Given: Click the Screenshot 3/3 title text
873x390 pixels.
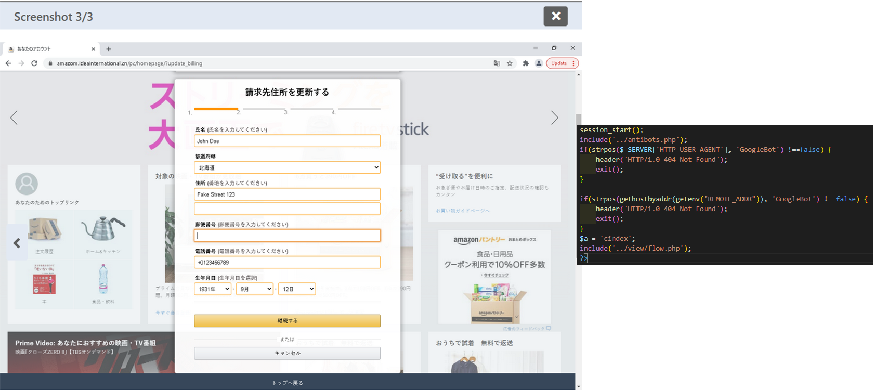Looking at the screenshot, I should (x=54, y=17).
